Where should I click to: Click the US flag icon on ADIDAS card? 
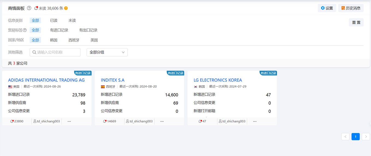click(x=10, y=87)
